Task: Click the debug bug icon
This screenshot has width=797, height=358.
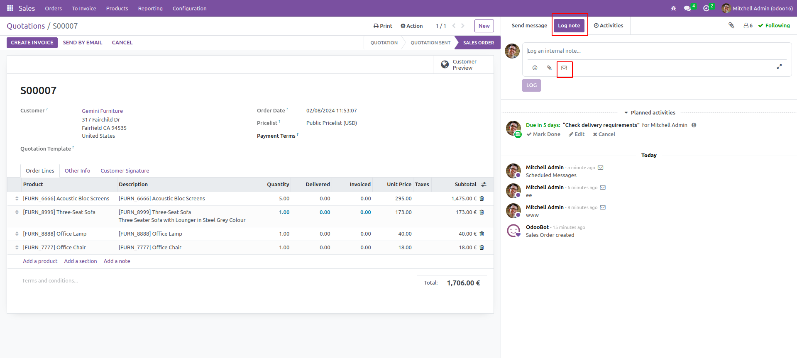Action: click(x=673, y=8)
